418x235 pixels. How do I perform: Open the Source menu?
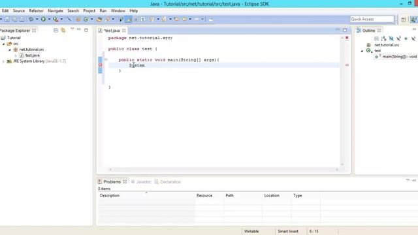pyautogui.click(x=19, y=10)
